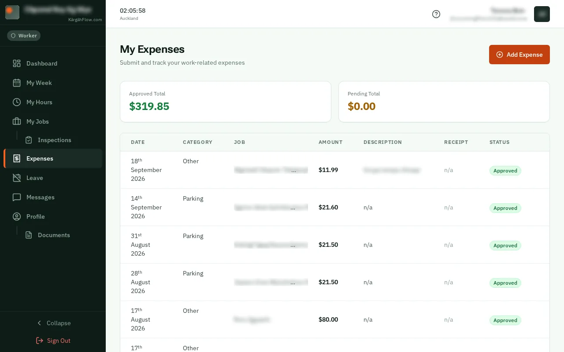Click the My Week calendar icon
The height and width of the screenshot is (352, 564).
click(17, 83)
